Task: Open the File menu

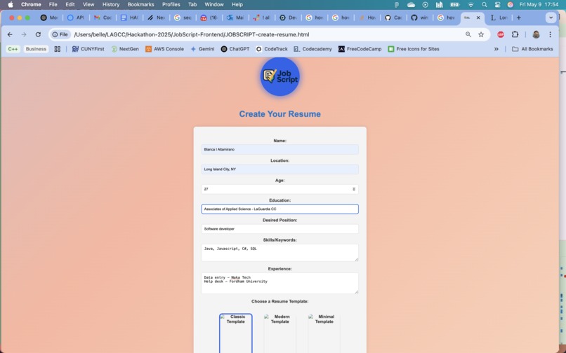Action: [53, 5]
